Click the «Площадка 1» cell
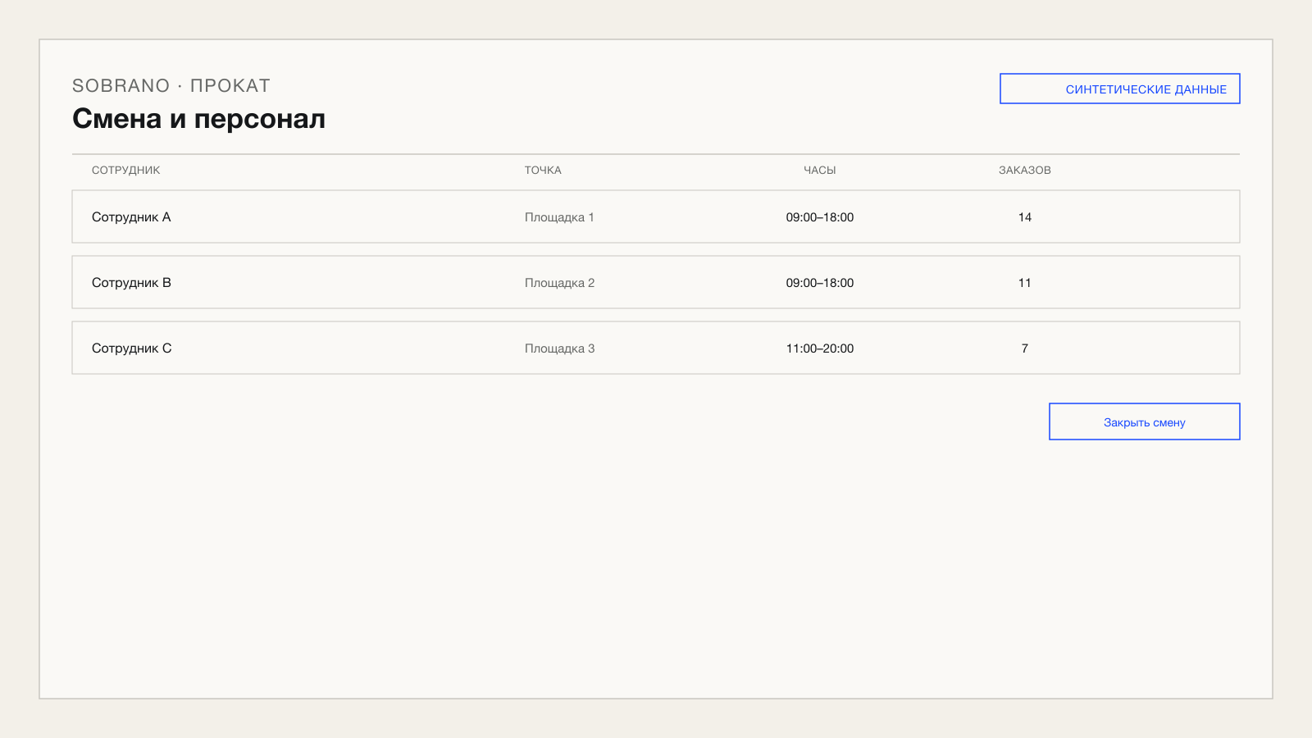 coord(559,217)
